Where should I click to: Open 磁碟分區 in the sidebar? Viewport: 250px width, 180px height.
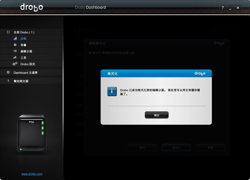click(x=26, y=51)
